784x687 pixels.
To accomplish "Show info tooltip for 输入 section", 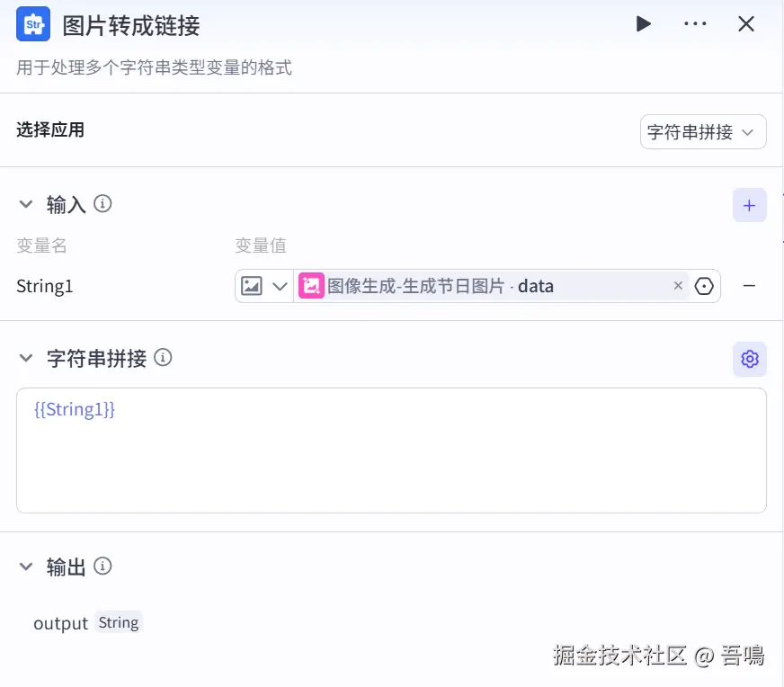I will coord(102,204).
